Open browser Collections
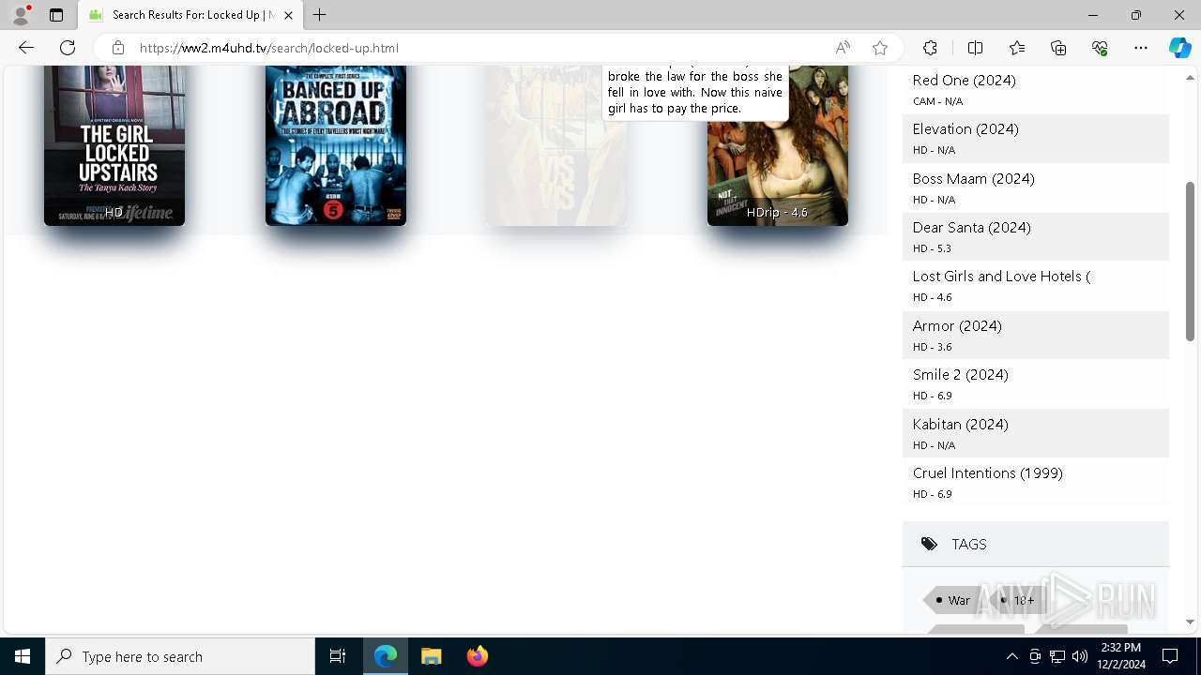This screenshot has width=1201, height=675. tap(1058, 48)
